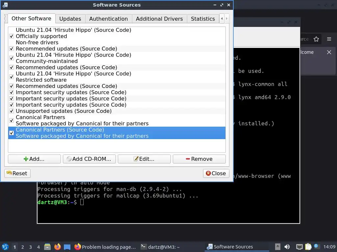Click the update notifier tray icon
337x252 pixels.
[316, 246]
